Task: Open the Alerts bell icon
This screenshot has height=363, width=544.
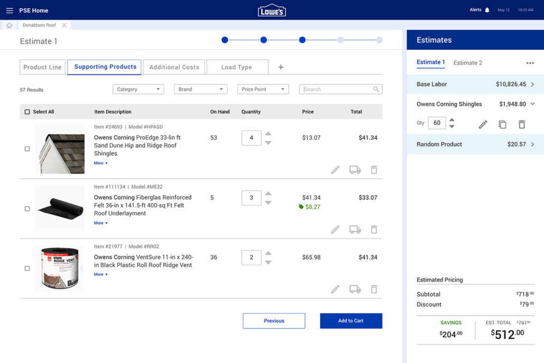Action: 487,10
